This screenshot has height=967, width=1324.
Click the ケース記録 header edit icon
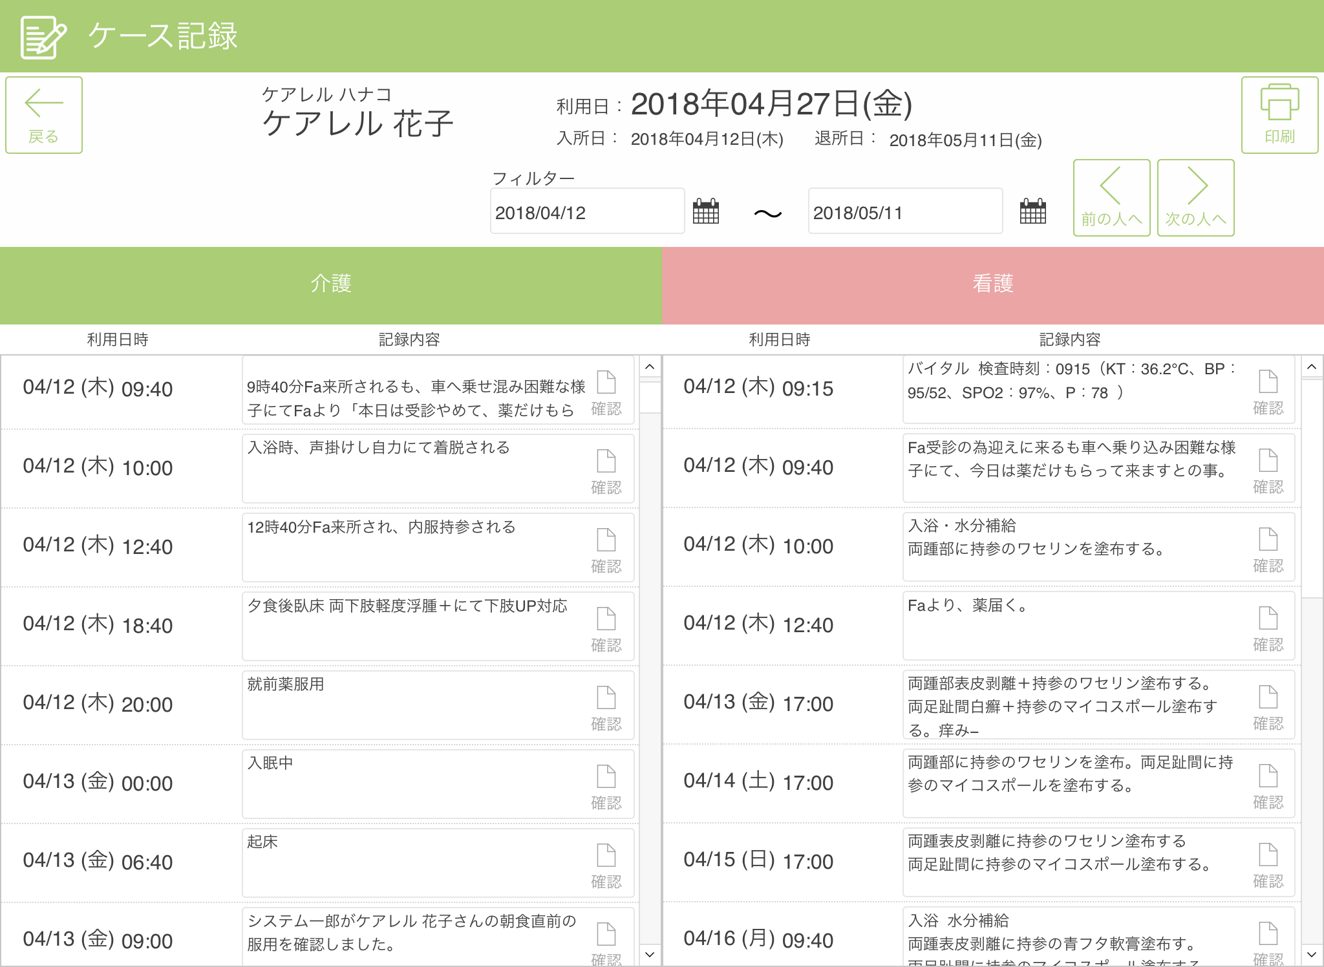click(43, 37)
